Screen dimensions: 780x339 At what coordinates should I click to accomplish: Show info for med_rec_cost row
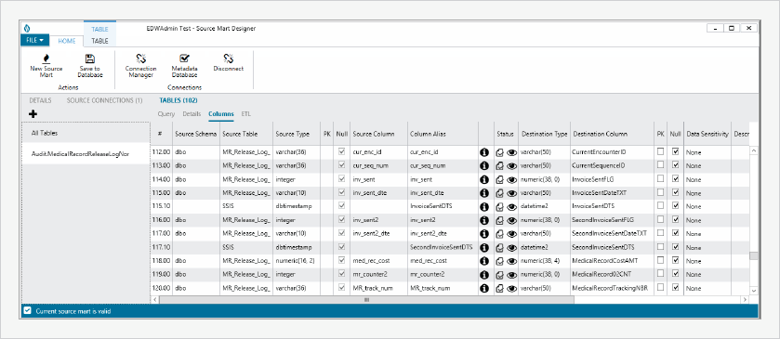click(484, 260)
